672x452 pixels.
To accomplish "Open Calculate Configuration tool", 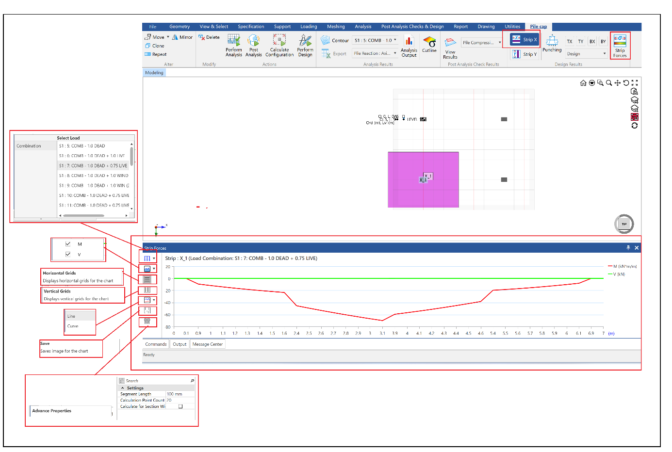I will point(279,46).
